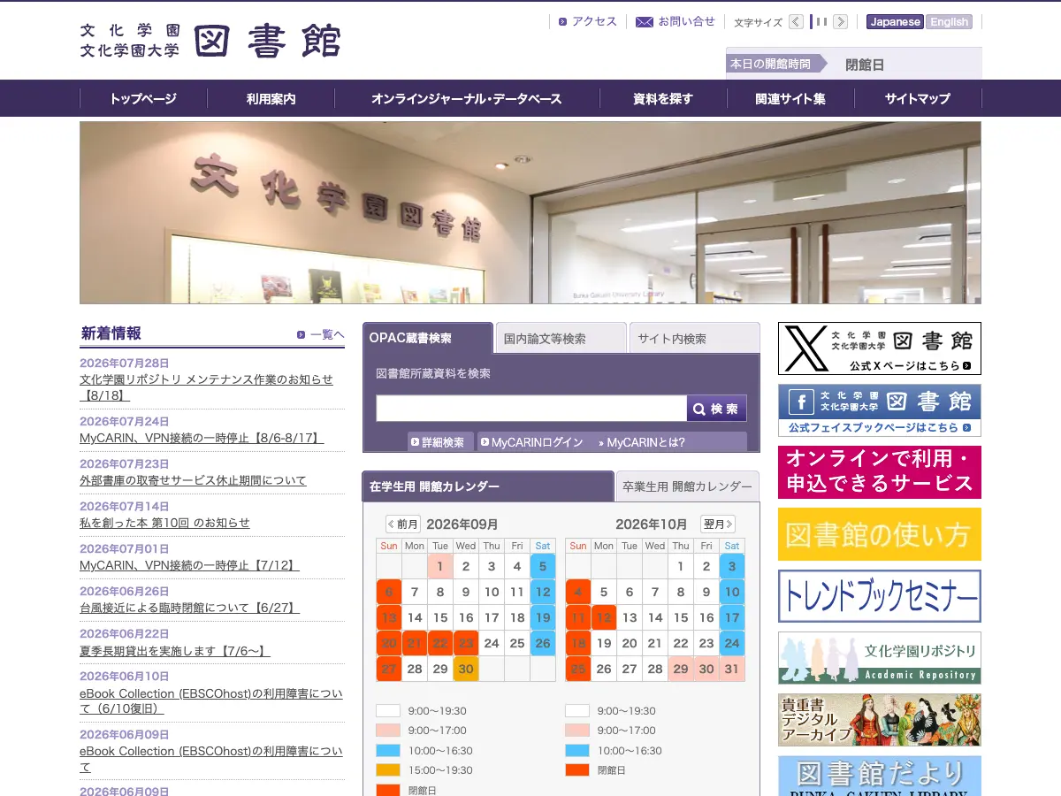This screenshot has height=796, width=1061.
Task: Select the サイト内検索 tab
Action: tap(694, 339)
